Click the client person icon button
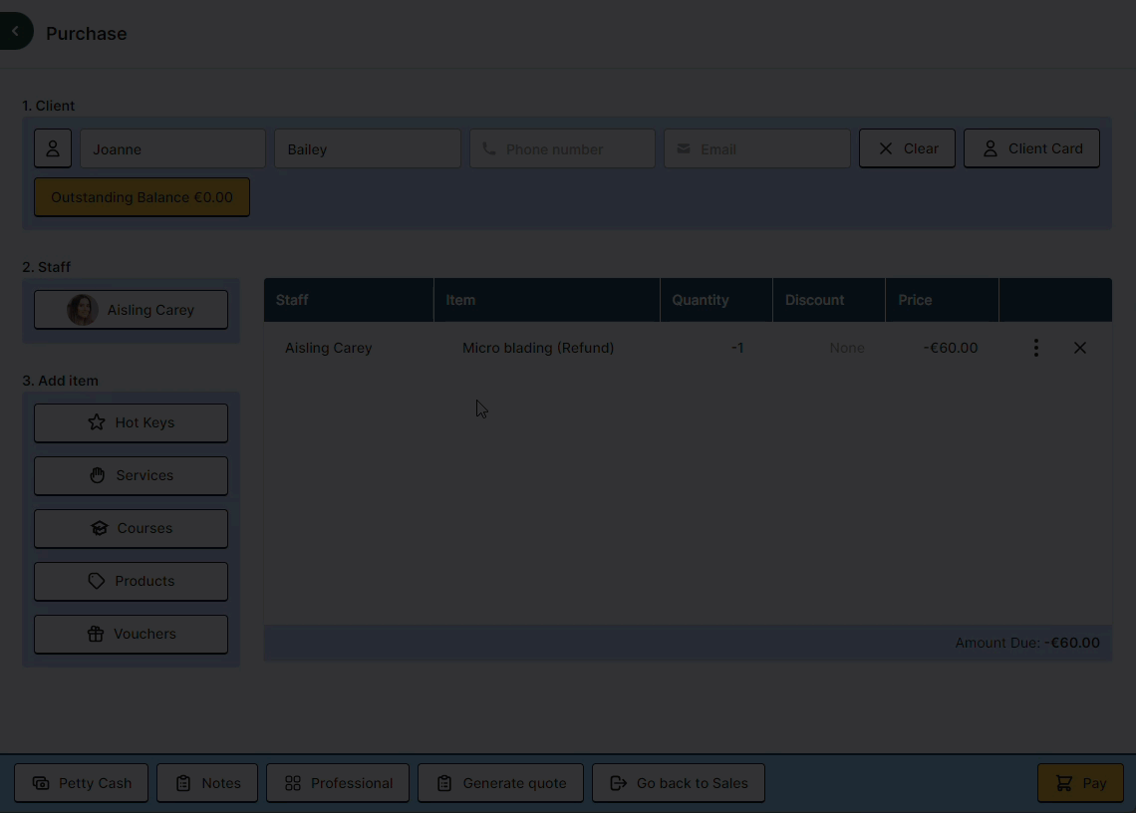The width and height of the screenshot is (1136, 813). [53, 148]
